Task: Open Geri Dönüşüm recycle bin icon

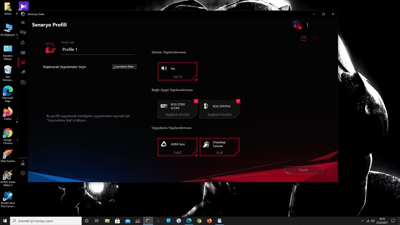Action: [x=8, y=73]
